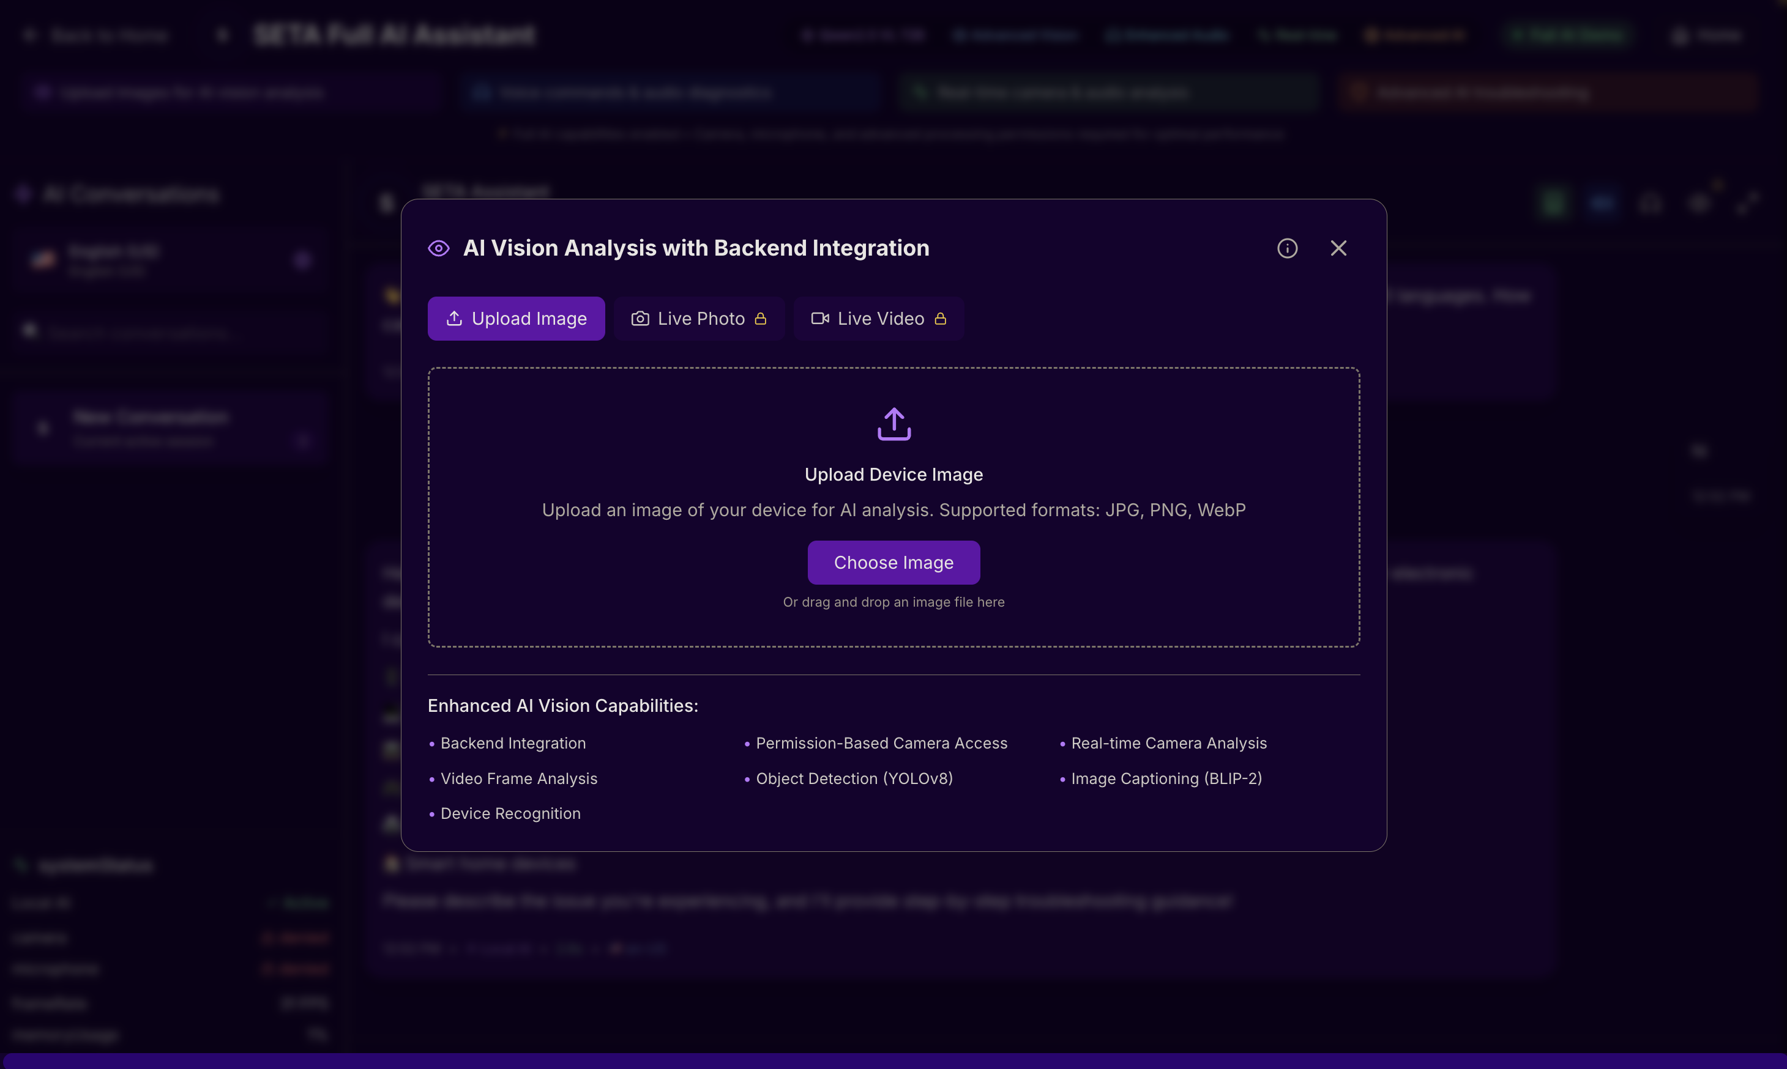
Task: Click the drag and drop hint text
Action: pyautogui.click(x=893, y=602)
